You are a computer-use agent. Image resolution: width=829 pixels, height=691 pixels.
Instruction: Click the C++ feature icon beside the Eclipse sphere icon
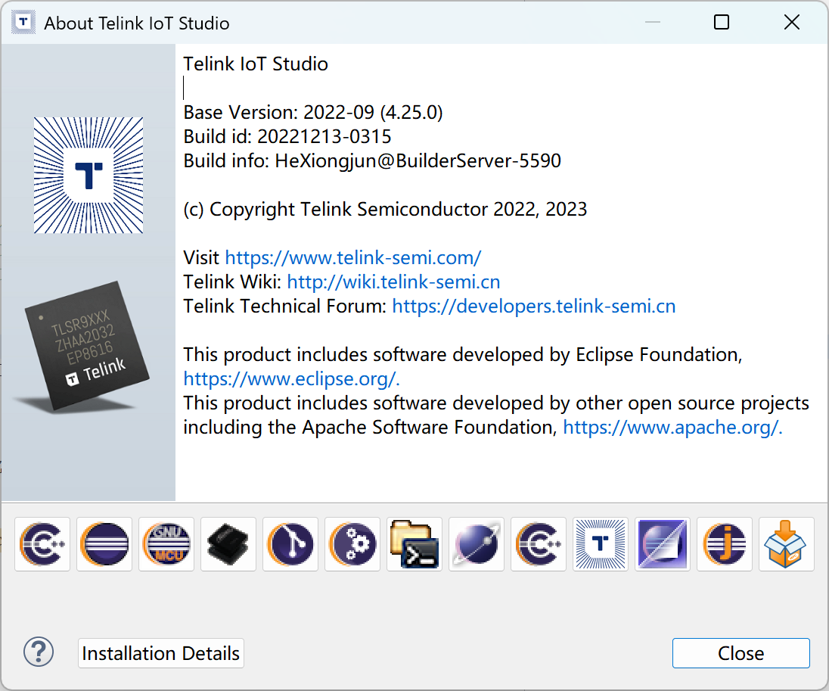pos(42,544)
